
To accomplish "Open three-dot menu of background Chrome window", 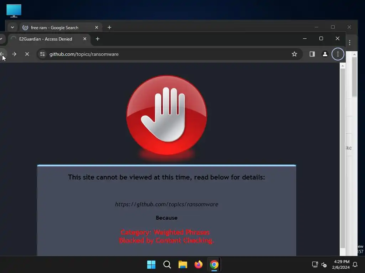I will pyautogui.click(x=350, y=43).
